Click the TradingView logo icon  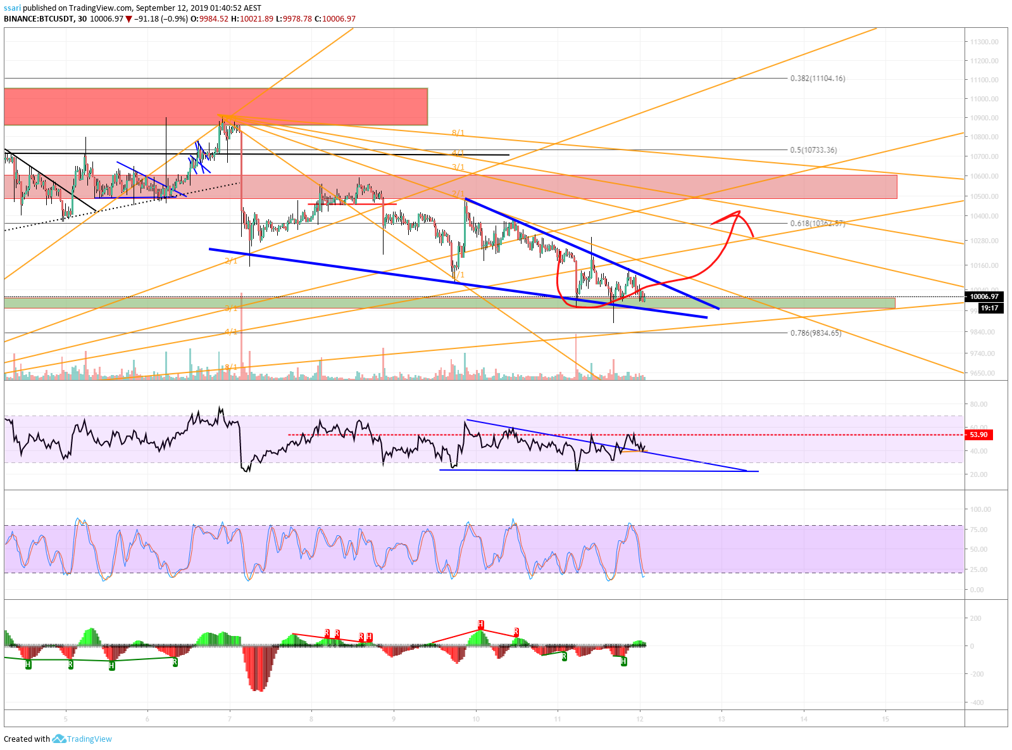tap(59, 739)
